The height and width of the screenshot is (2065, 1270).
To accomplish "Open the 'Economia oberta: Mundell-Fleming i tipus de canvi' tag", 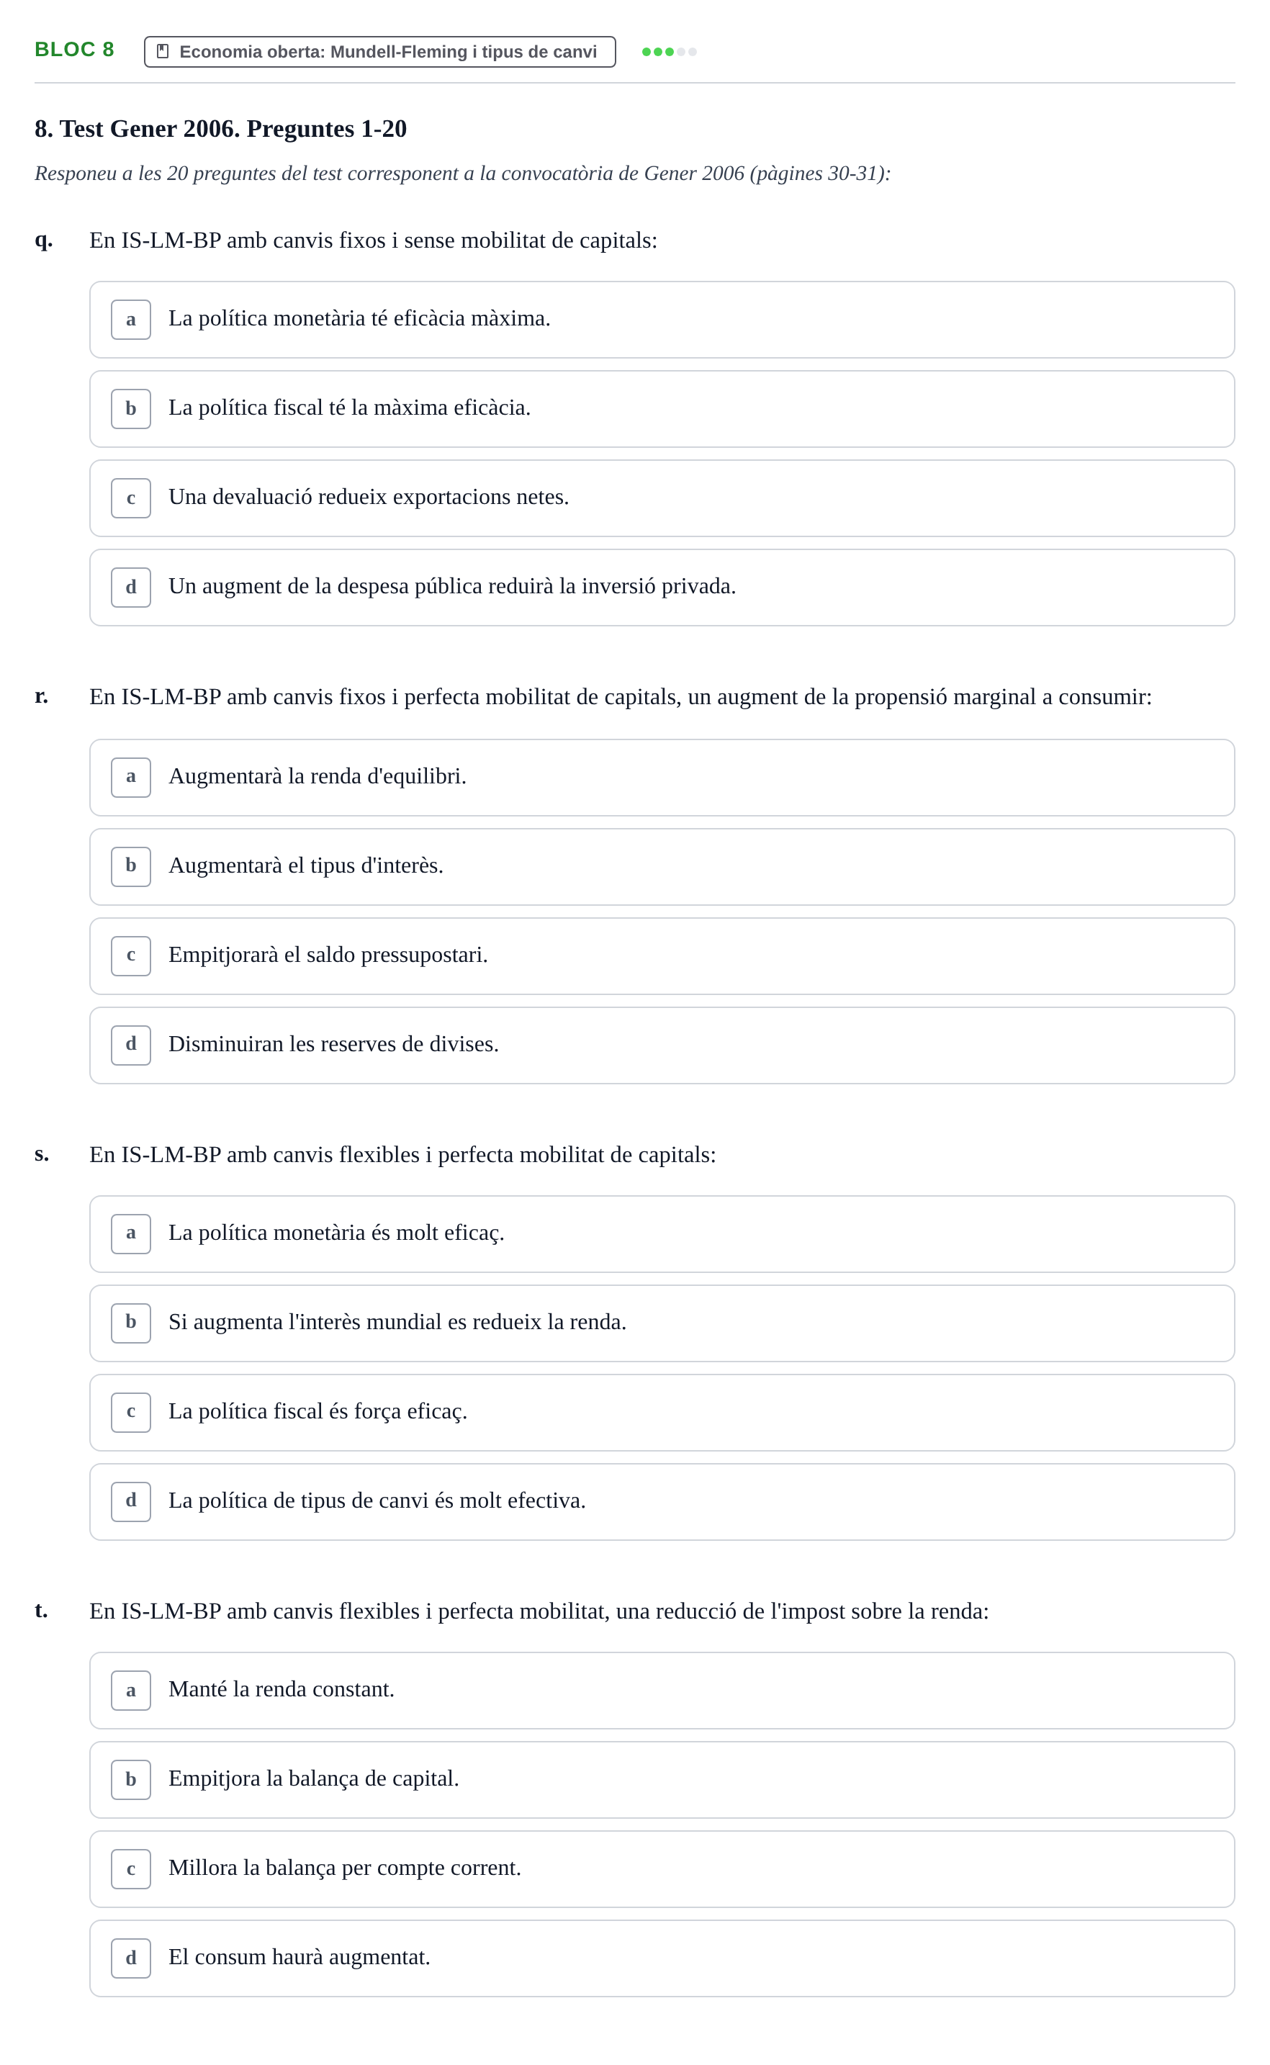I will pos(379,51).
